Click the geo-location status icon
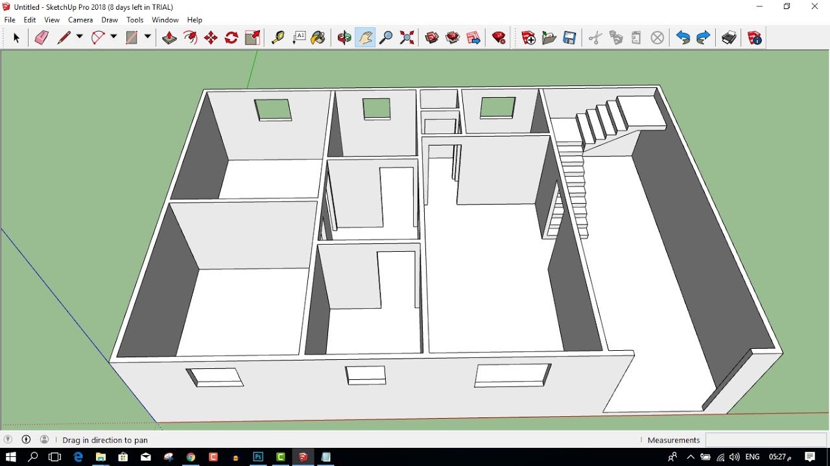This screenshot has height=466, width=830. [x=8, y=439]
